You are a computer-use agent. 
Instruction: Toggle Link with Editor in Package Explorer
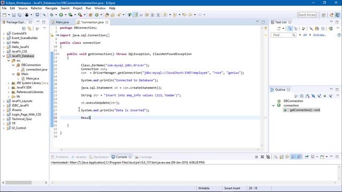tap(29, 29)
